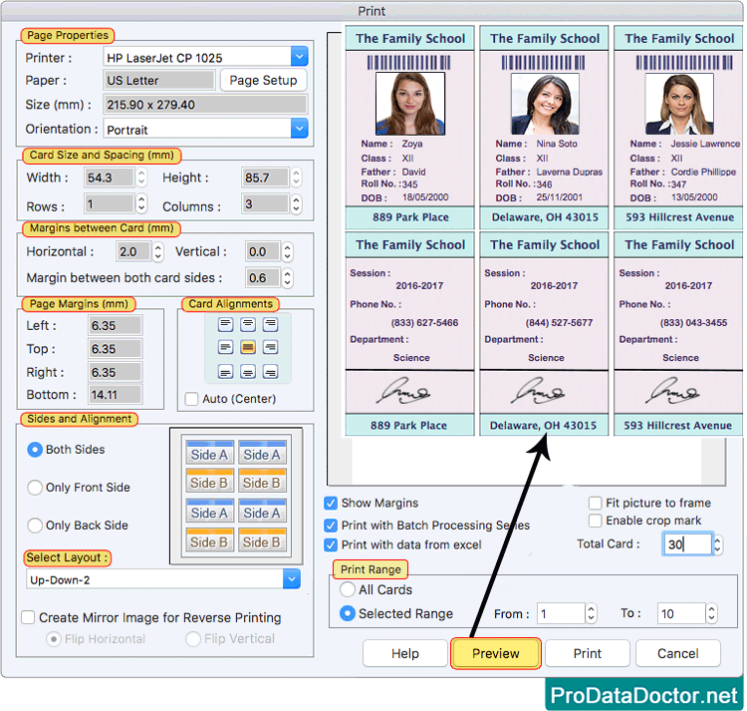
Task: Click the Size (mm) value field
Action: coord(205,105)
